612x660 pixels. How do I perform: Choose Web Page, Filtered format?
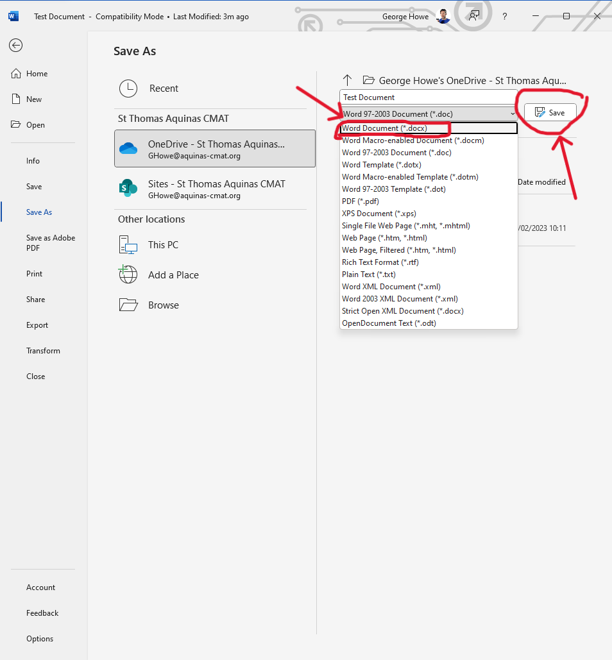(x=429, y=250)
